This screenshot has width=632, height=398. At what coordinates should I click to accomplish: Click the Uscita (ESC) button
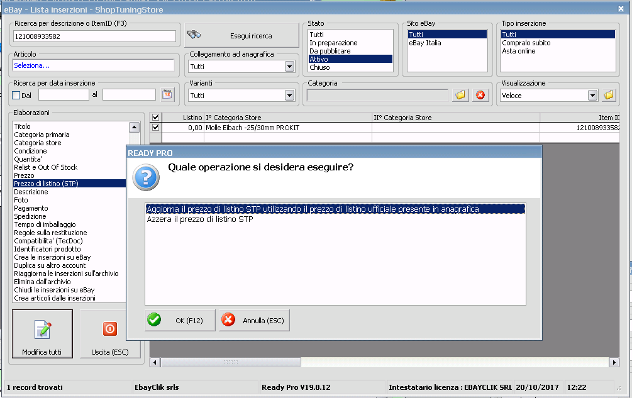109,333
